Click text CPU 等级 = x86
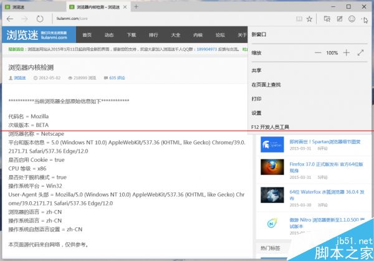This screenshot has height=261, width=374. 27,169
